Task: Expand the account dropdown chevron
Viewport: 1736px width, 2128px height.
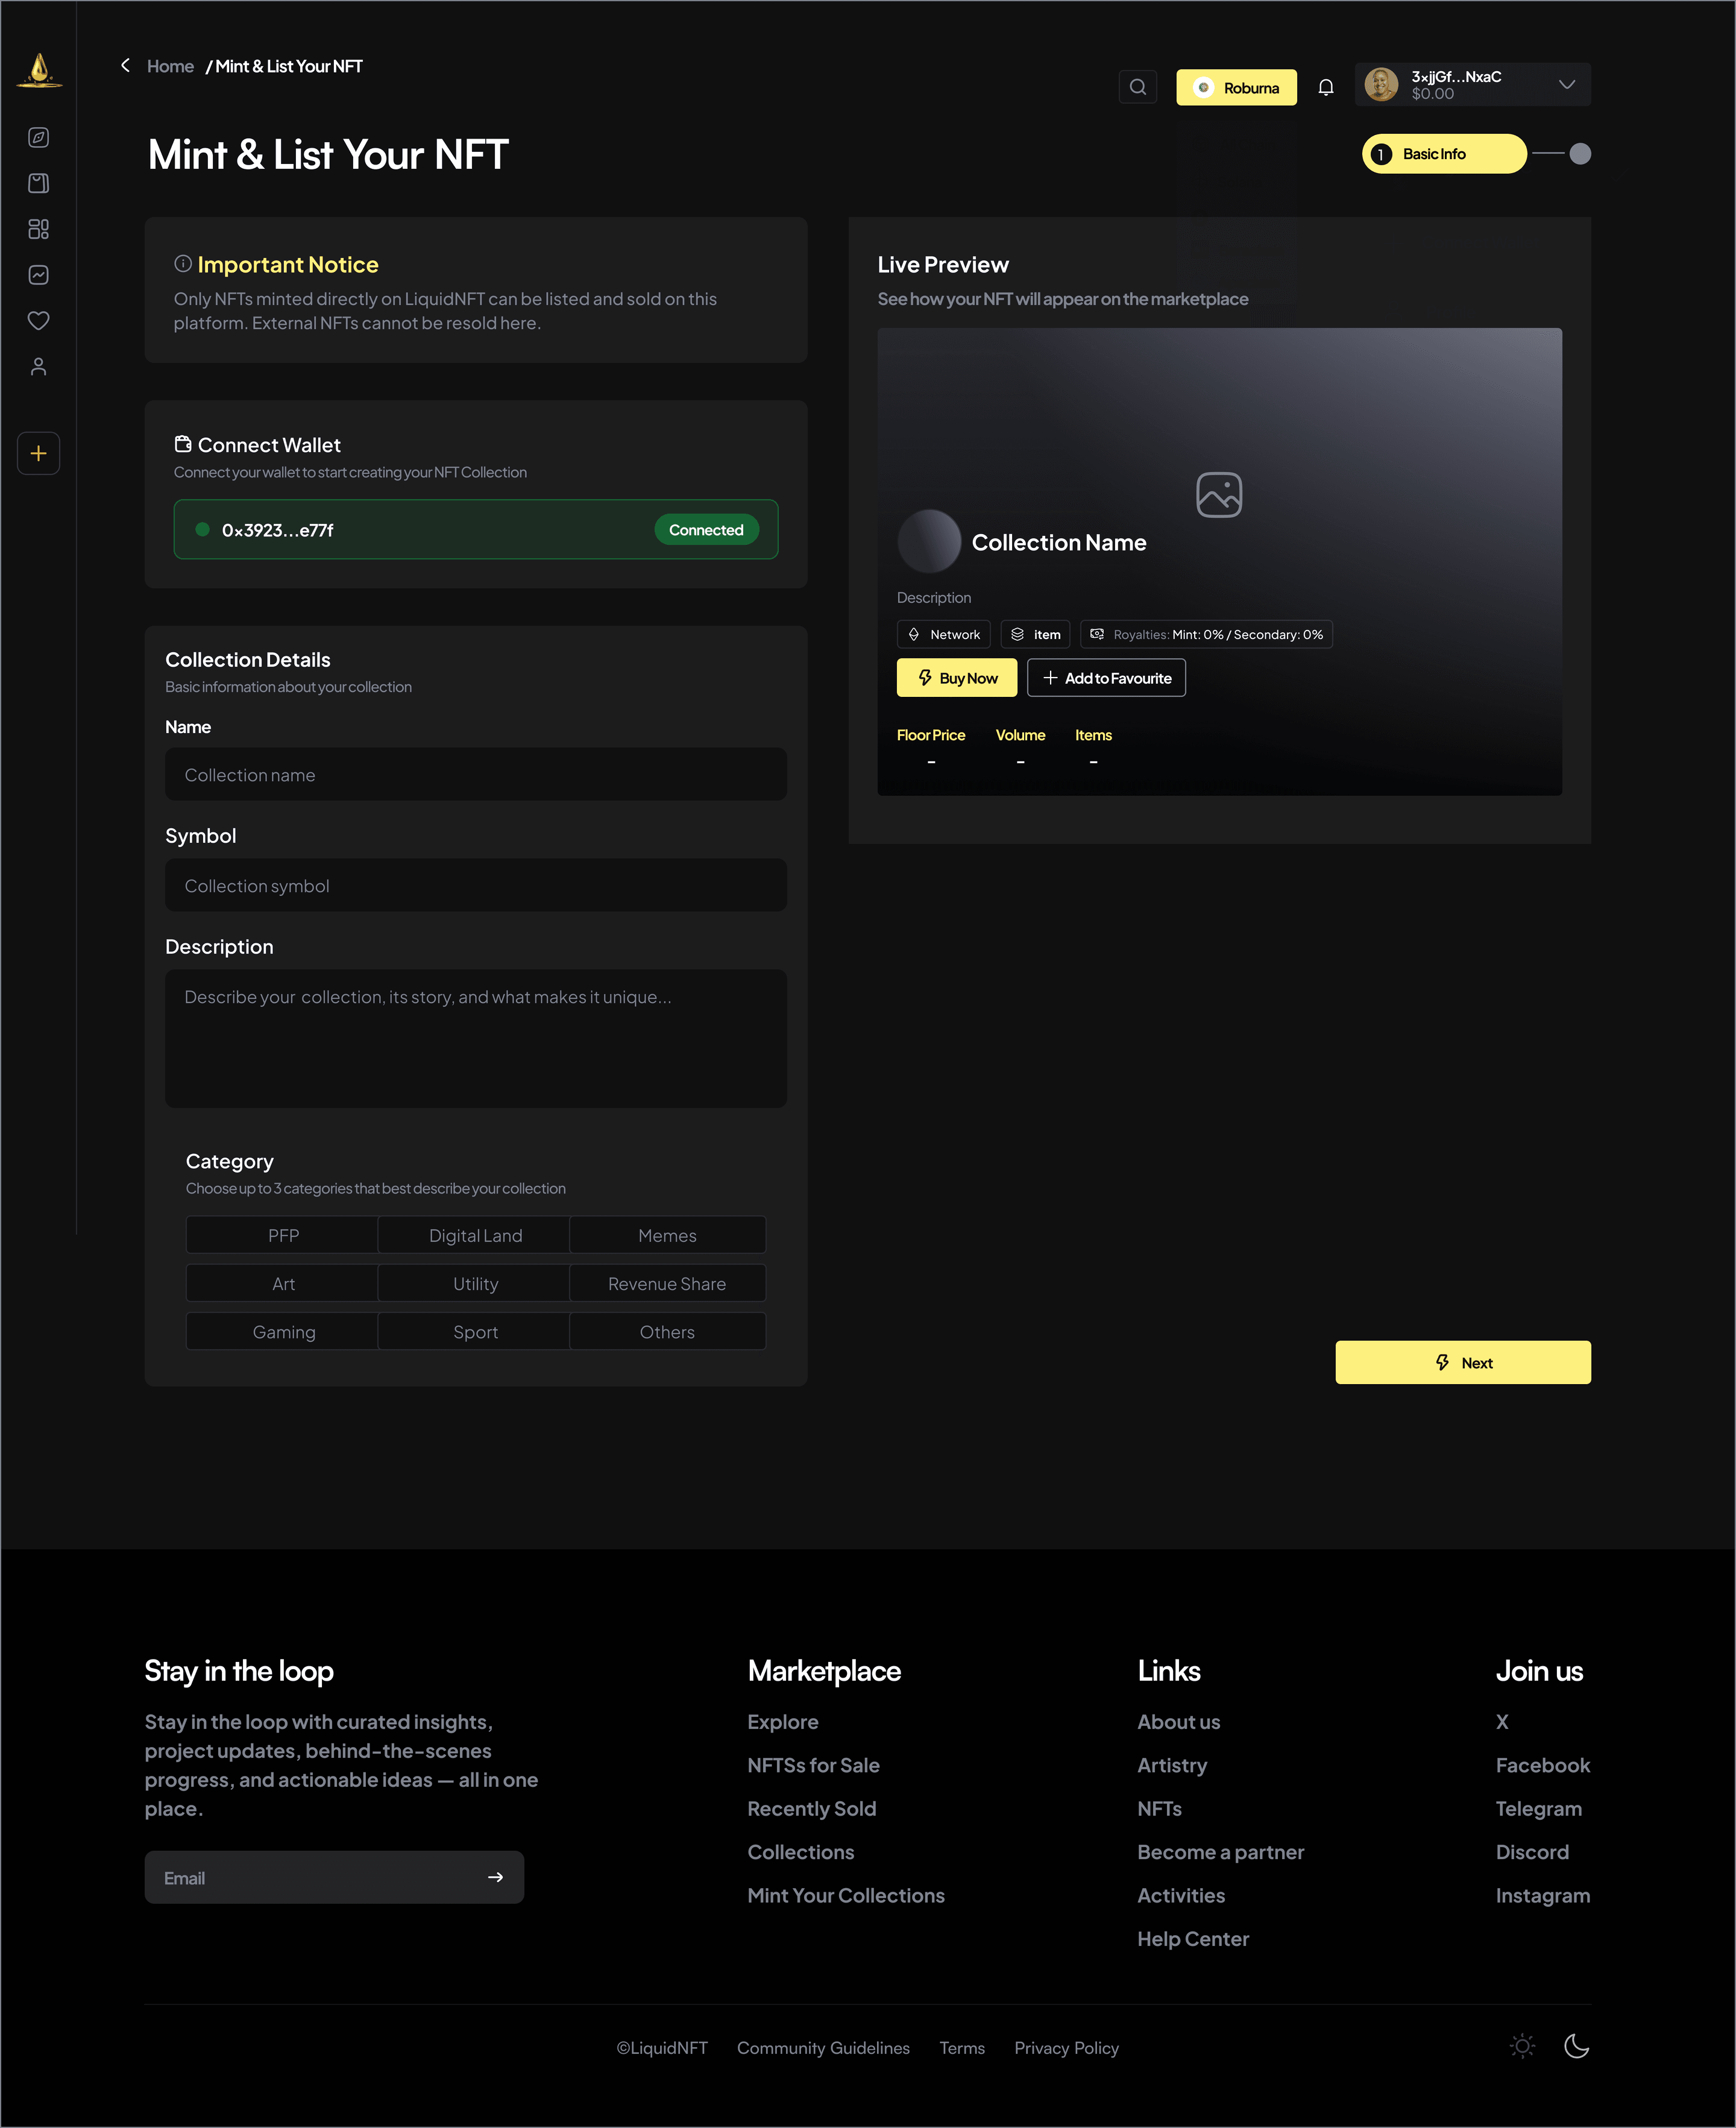Action: [x=1567, y=85]
